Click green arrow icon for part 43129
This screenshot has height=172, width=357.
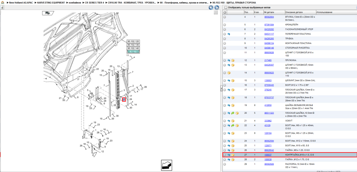point(233,125)
